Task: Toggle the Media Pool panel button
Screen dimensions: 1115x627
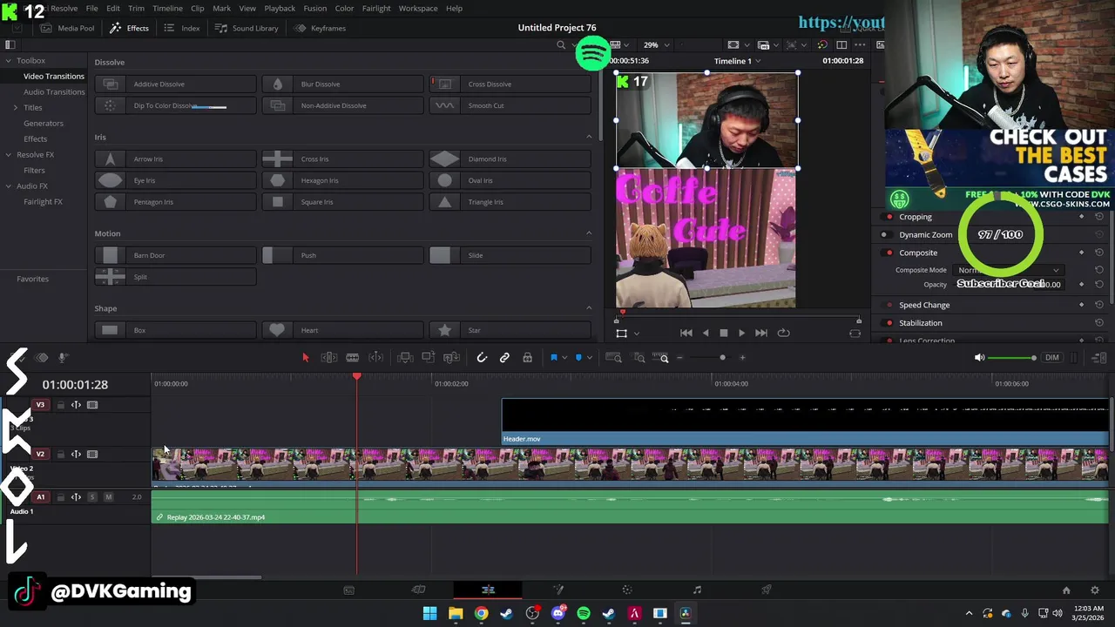Action: click(67, 28)
